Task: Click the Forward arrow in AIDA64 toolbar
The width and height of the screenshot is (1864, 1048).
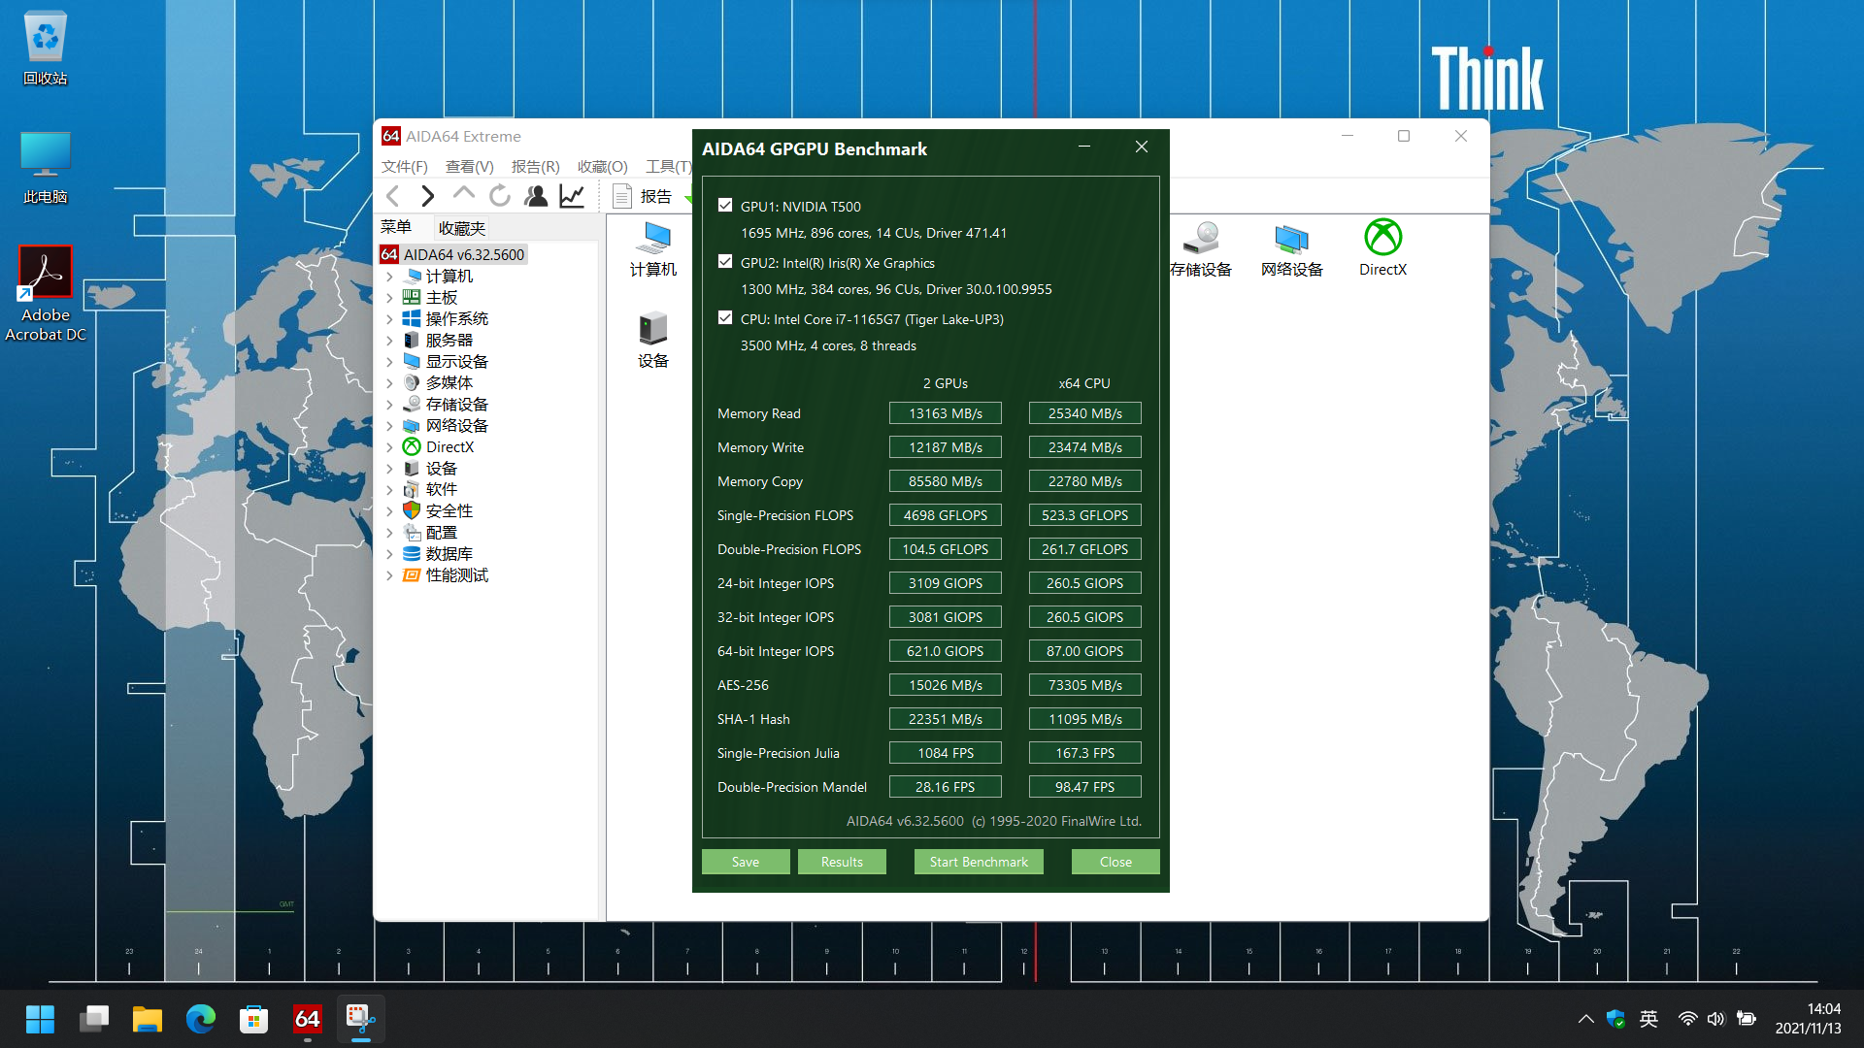Action: [x=427, y=196]
